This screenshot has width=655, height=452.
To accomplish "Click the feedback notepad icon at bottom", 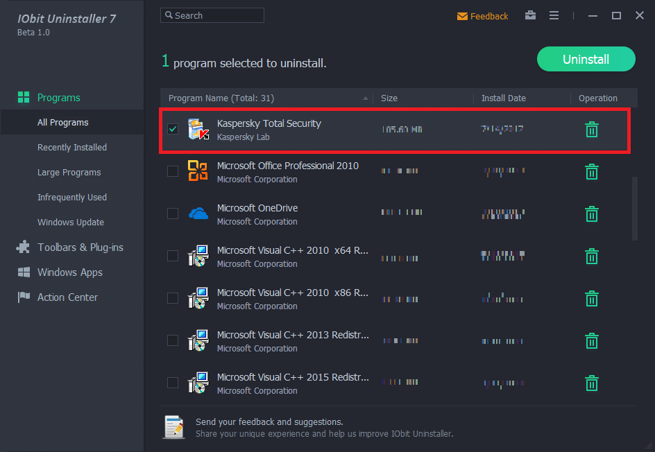I will coord(173,427).
